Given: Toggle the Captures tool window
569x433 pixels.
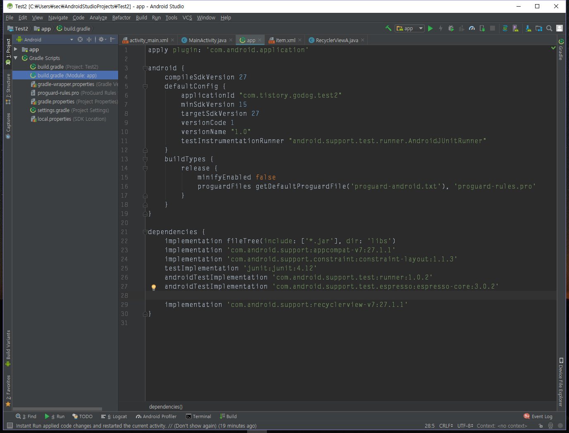Looking at the screenshot, I should (8, 126).
